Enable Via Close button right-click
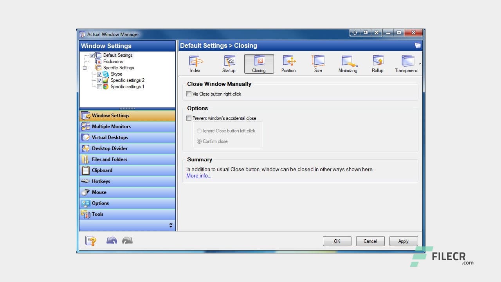 click(189, 94)
